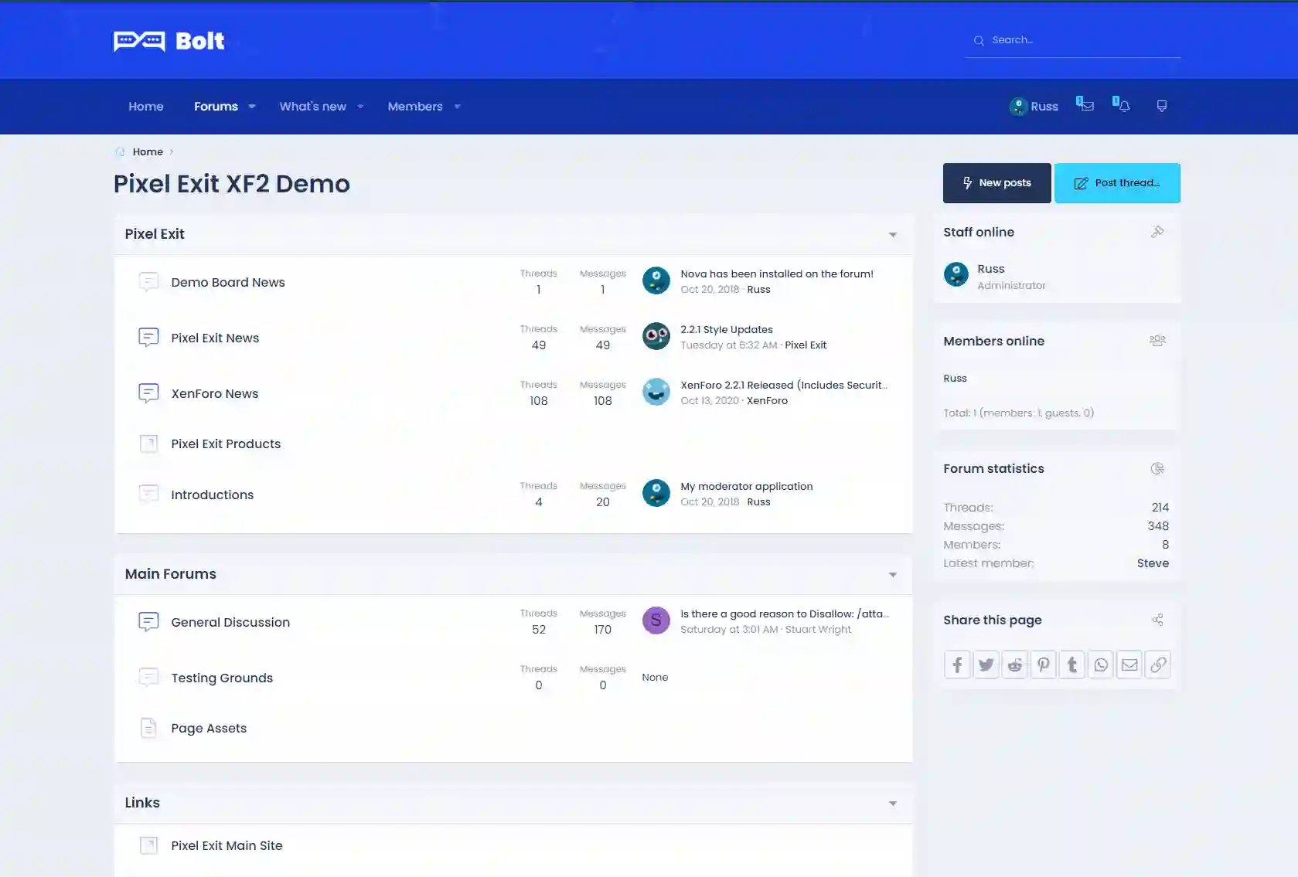This screenshot has height=877, width=1298.
Task: Click Russ avatar in navigation bar
Action: click(x=1018, y=107)
